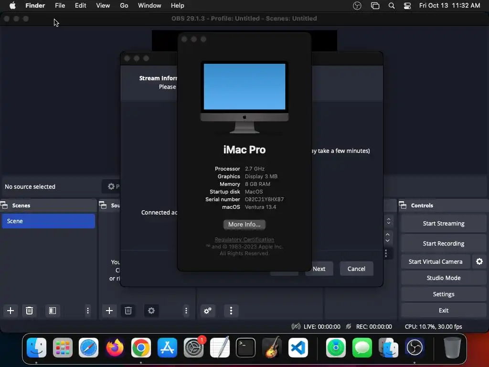489x367 pixels.
Task: Open audio mixer three-dot menu
Action: [231, 311]
